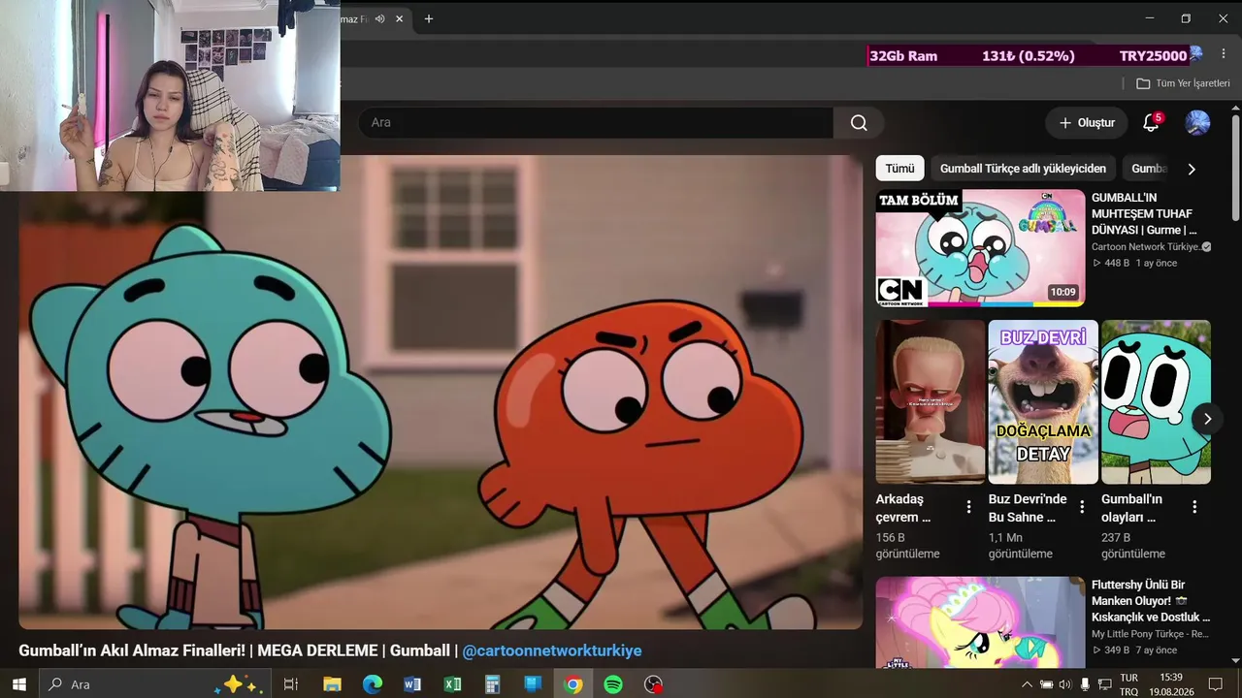Mute the tab via its speaker icon
Viewport: 1242px width, 698px height.
[x=379, y=18]
